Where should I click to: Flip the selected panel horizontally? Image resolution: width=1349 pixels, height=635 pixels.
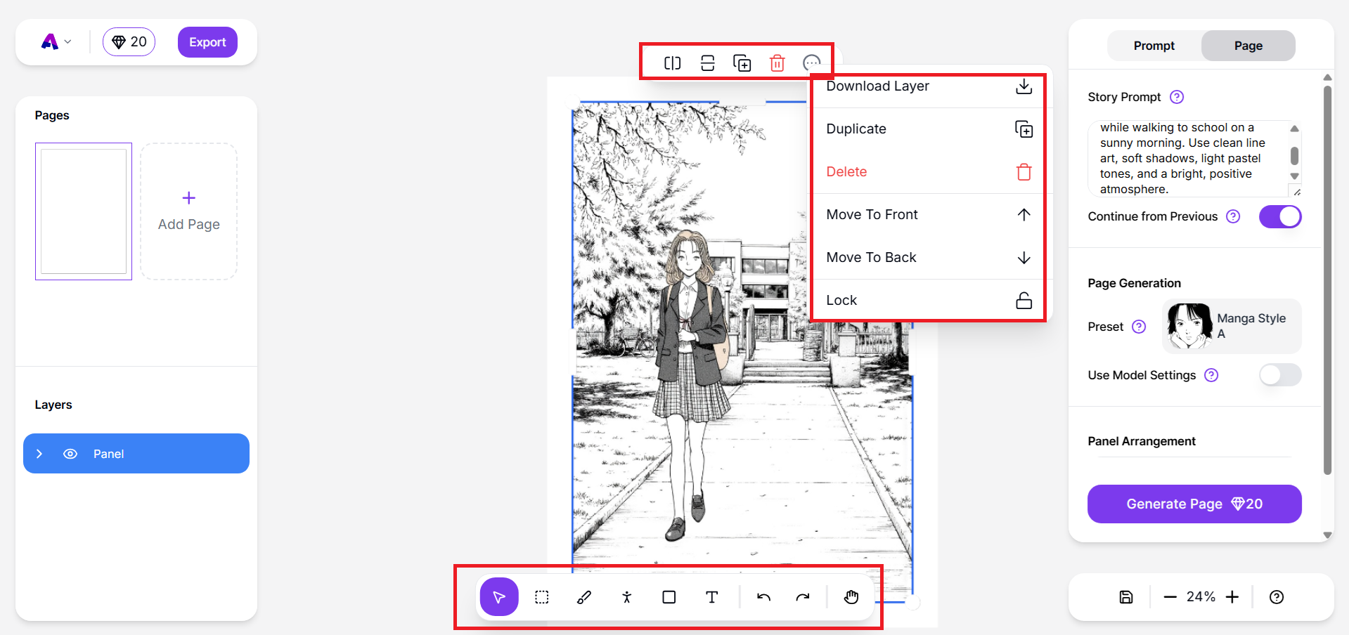pyautogui.click(x=672, y=63)
